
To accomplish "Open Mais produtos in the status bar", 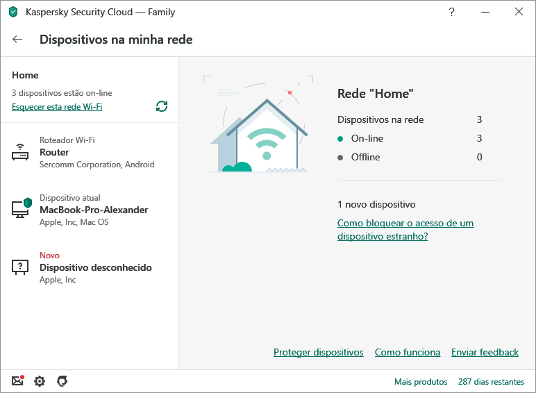I will pos(421,382).
